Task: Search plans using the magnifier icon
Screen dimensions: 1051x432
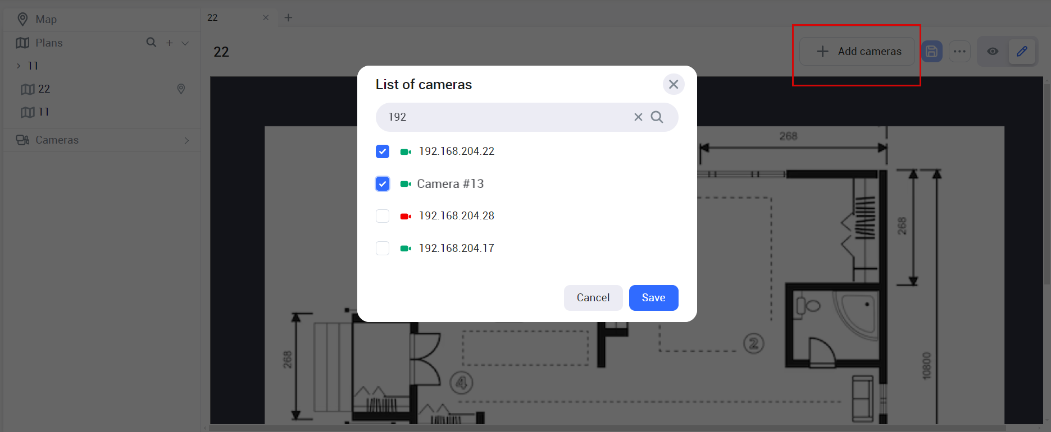Action: click(x=151, y=43)
